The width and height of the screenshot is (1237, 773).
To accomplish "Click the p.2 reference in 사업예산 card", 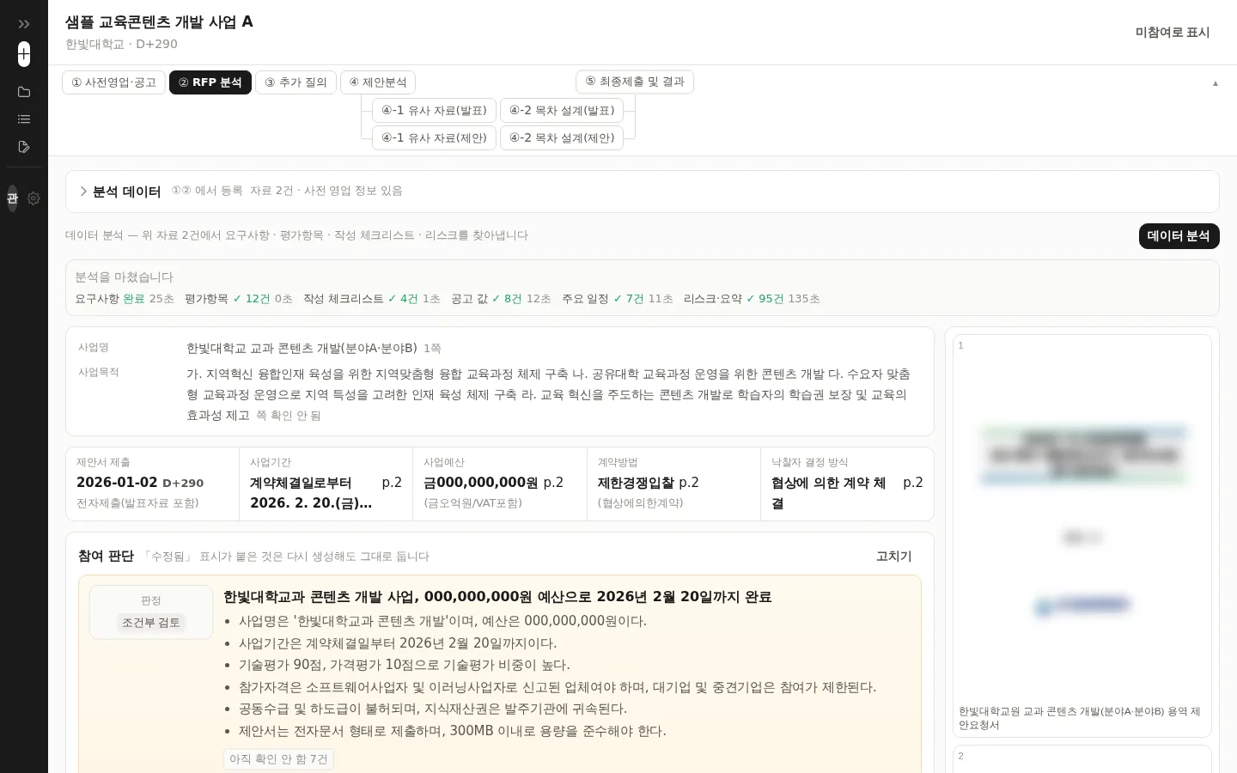I will (x=553, y=483).
